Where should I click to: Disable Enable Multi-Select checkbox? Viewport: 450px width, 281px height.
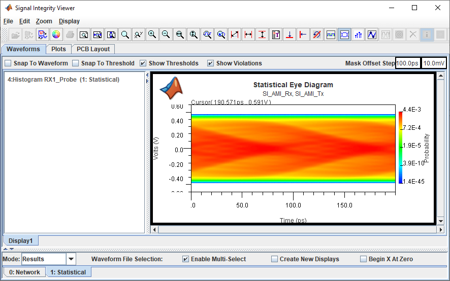[x=185, y=259]
